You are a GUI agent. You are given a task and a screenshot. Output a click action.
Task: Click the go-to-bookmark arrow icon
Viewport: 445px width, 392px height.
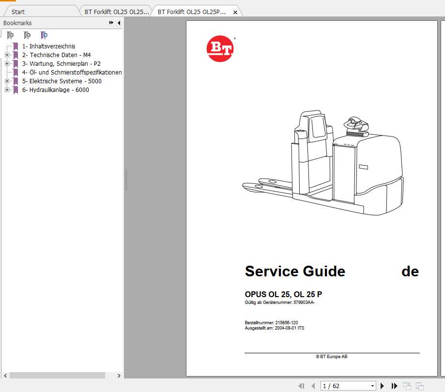point(44,35)
